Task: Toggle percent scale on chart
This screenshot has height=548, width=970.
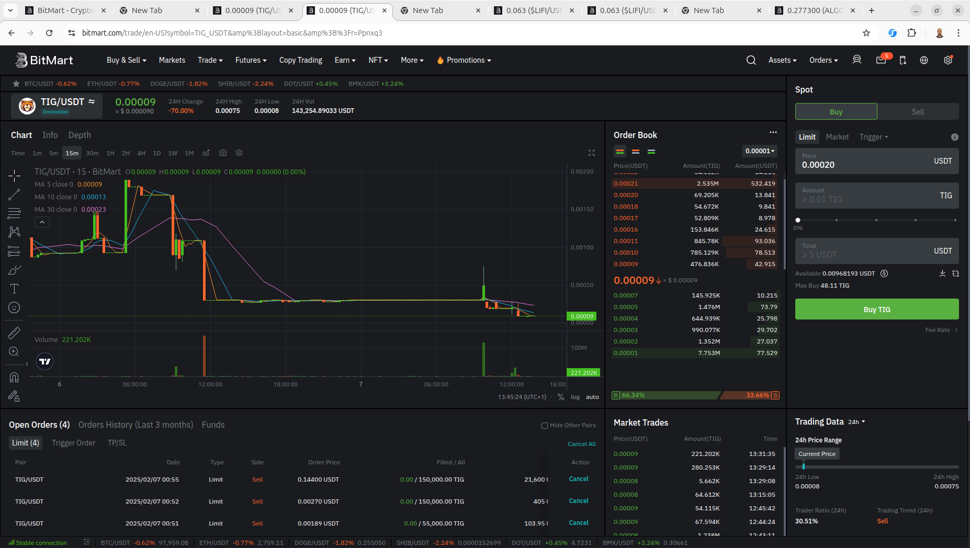Action: [561, 397]
